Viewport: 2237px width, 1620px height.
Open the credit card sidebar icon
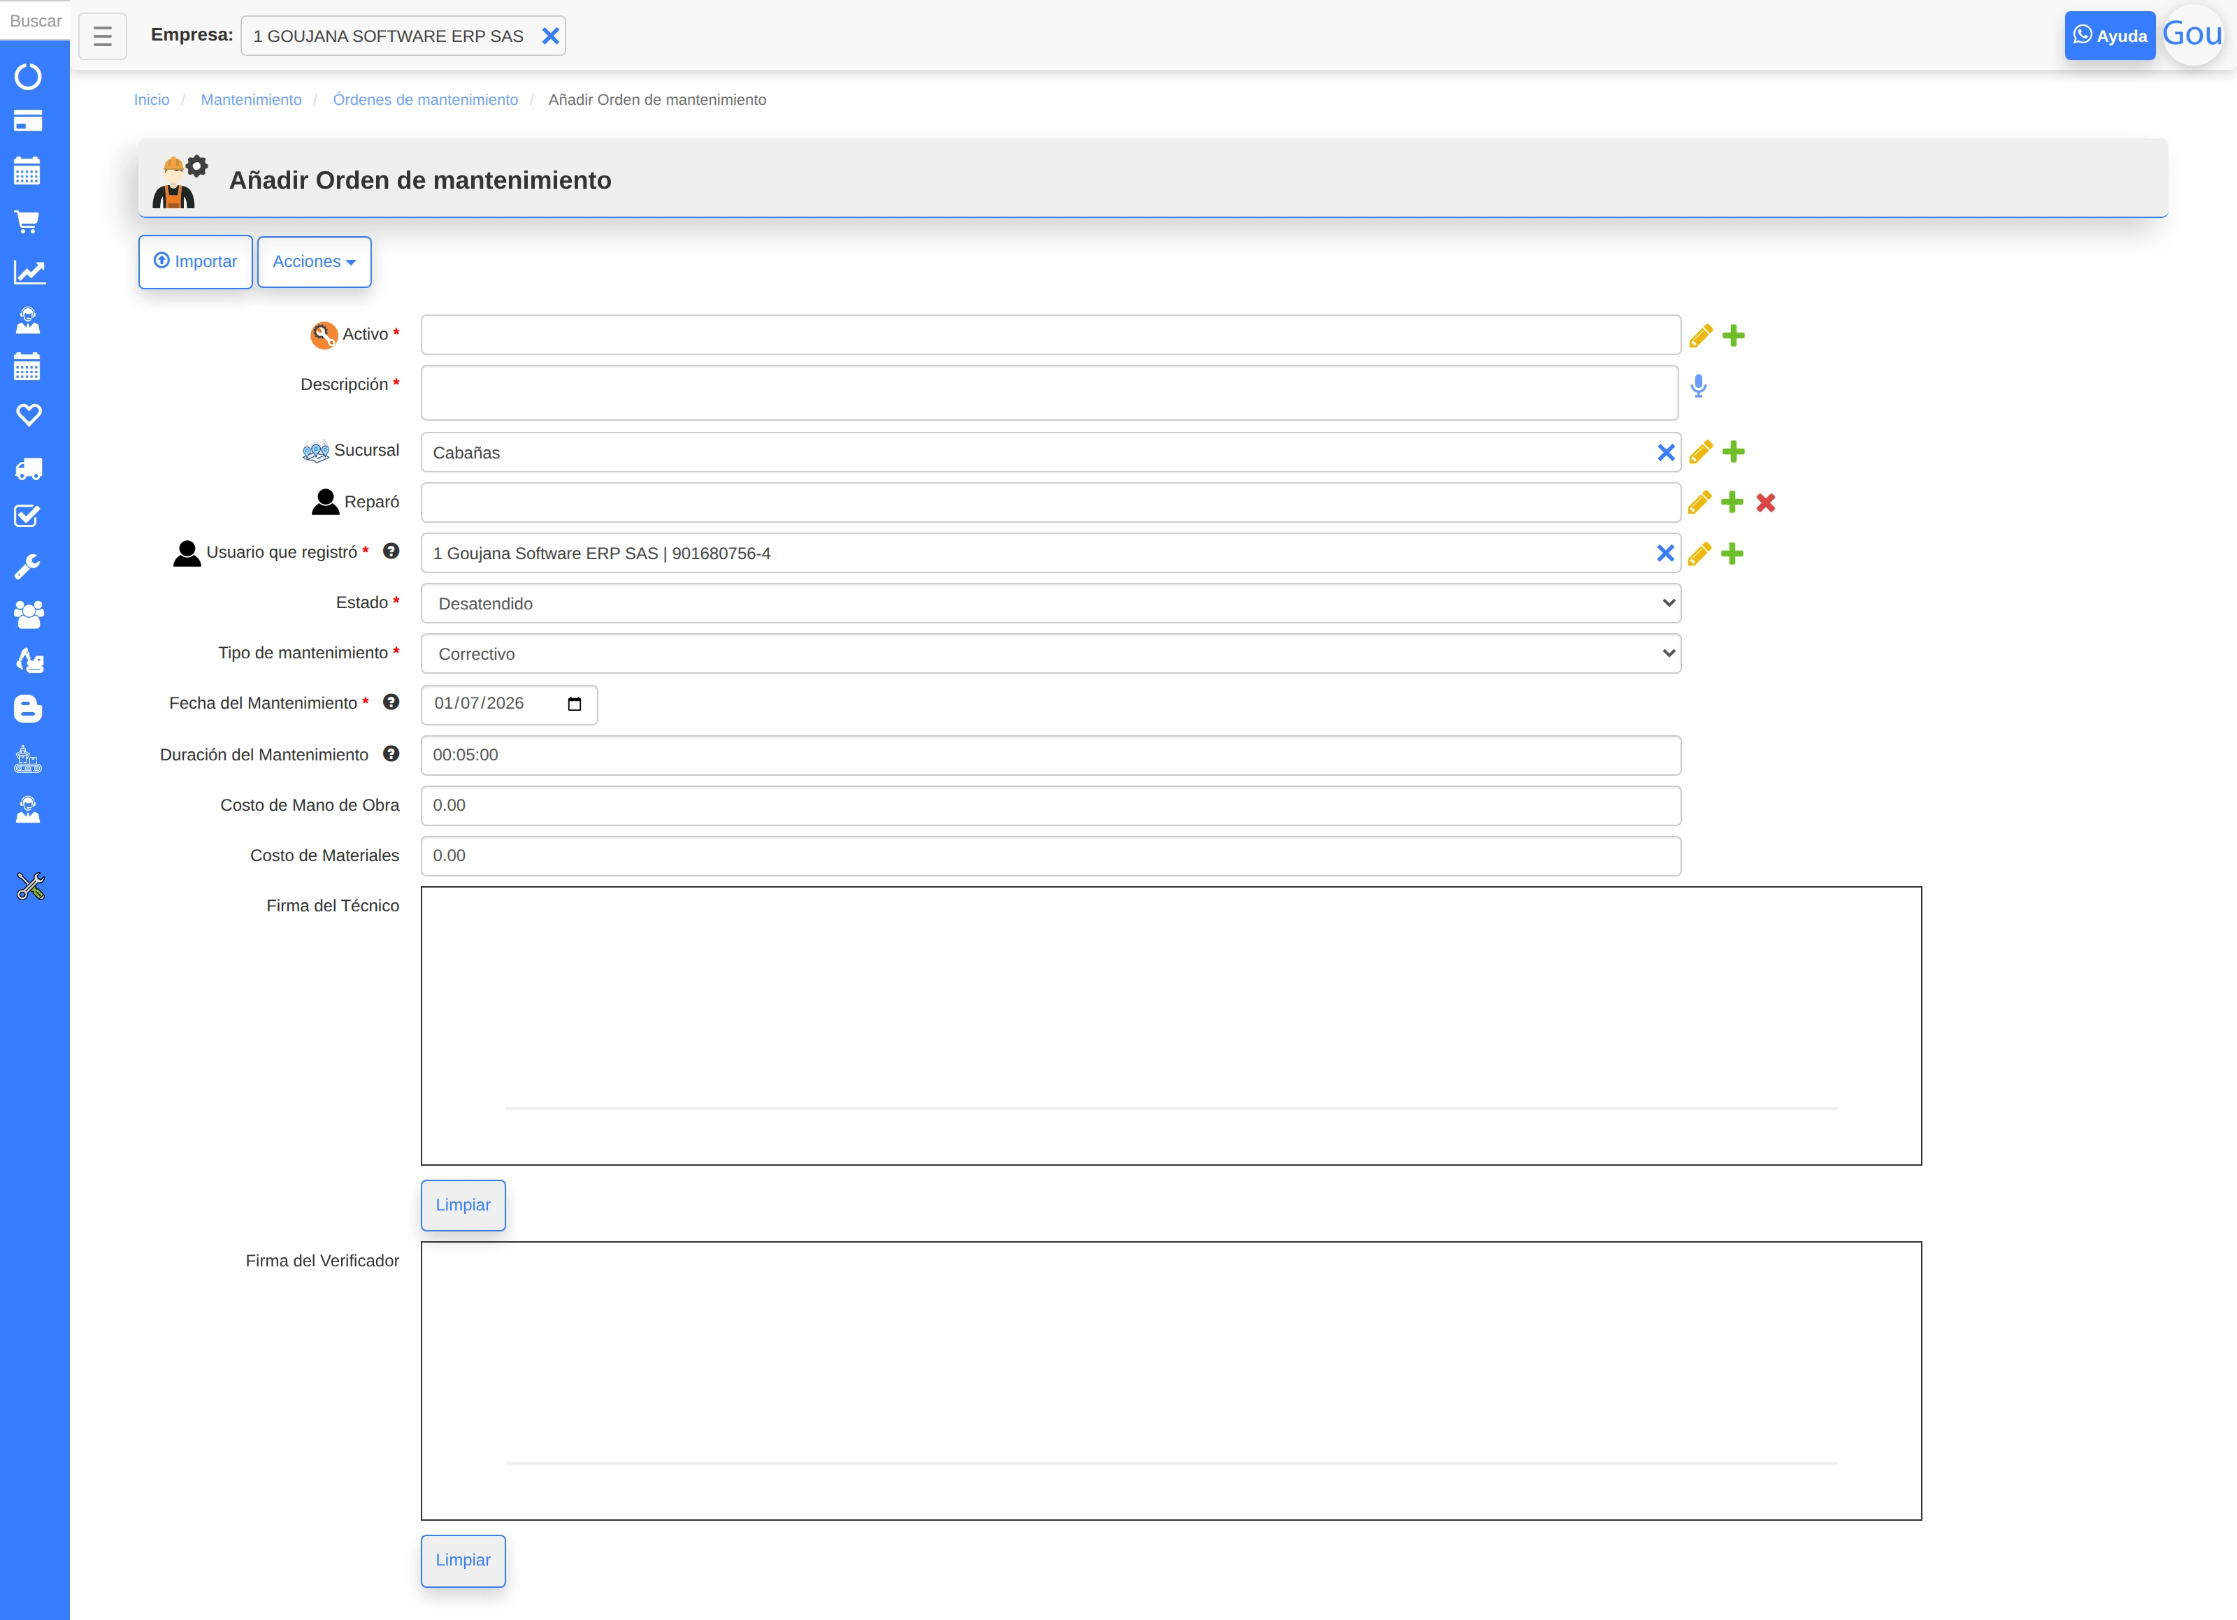[28, 122]
